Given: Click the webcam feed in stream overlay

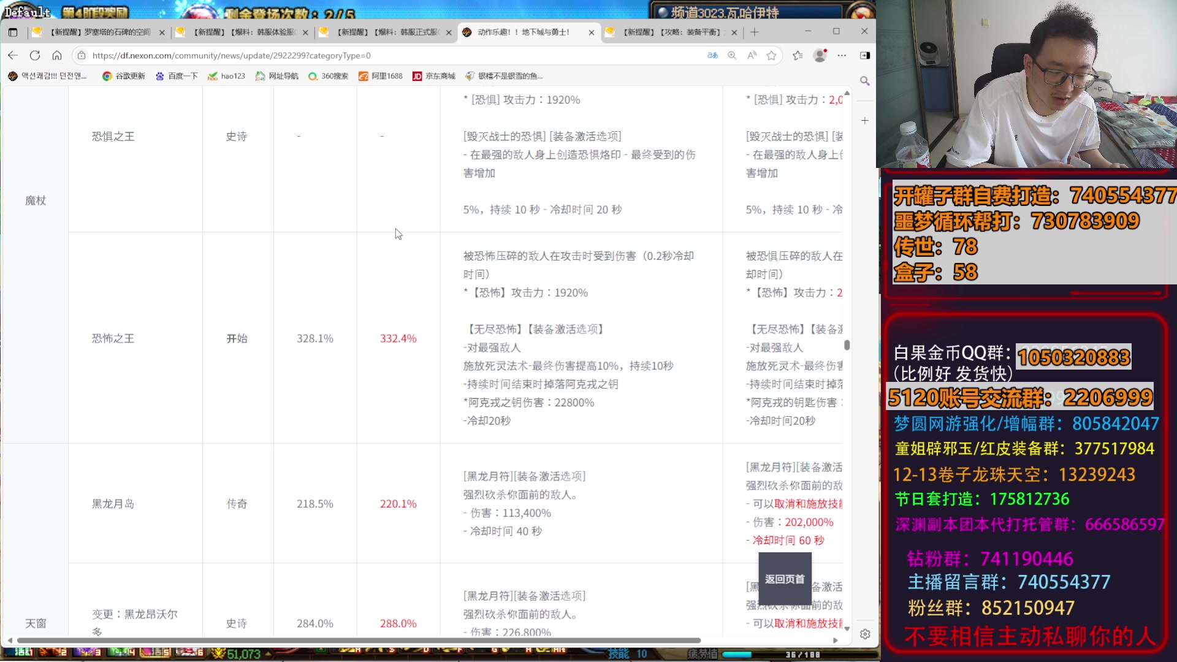Looking at the screenshot, I should 1026,84.
